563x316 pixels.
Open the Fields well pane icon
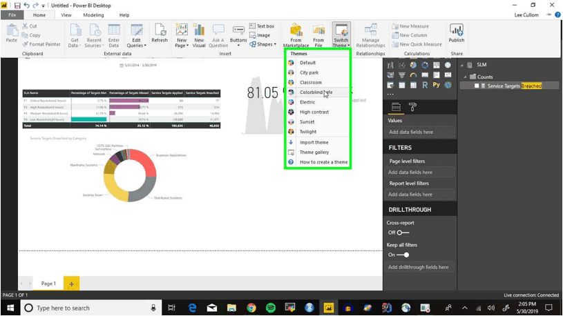click(x=396, y=107)
